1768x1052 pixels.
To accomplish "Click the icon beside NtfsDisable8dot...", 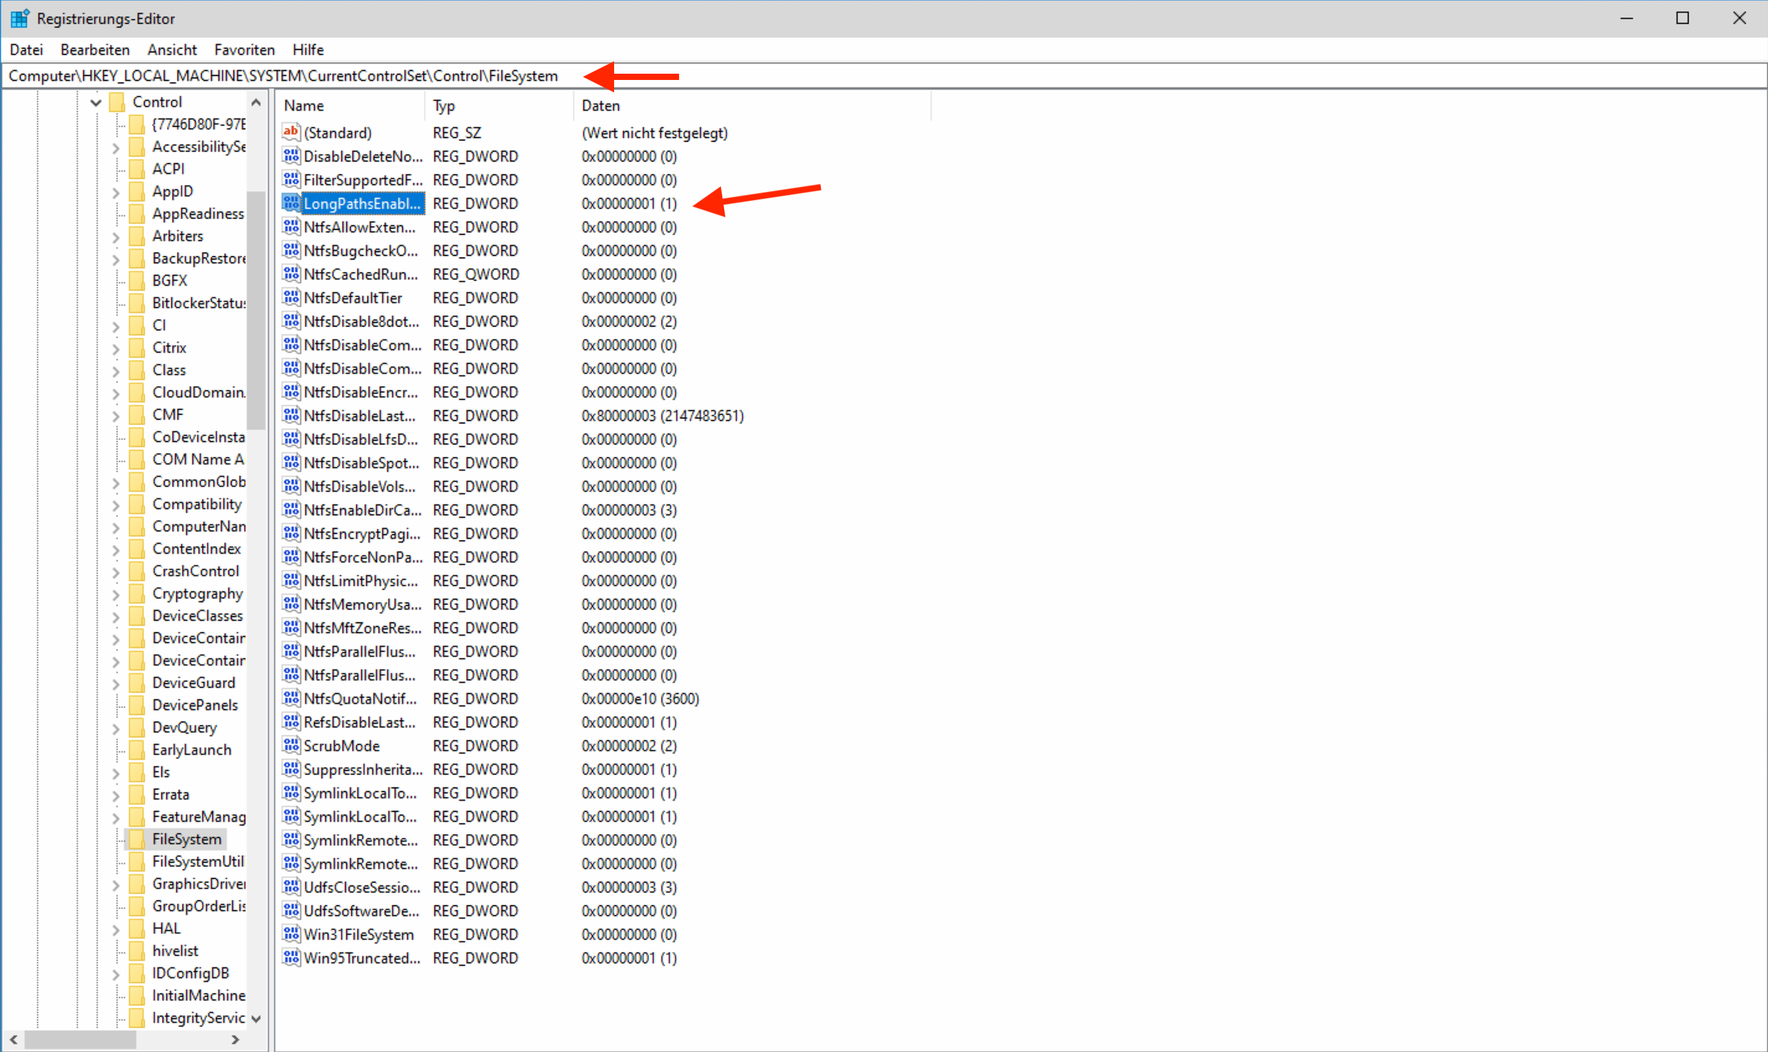I will tap(291, 321).
